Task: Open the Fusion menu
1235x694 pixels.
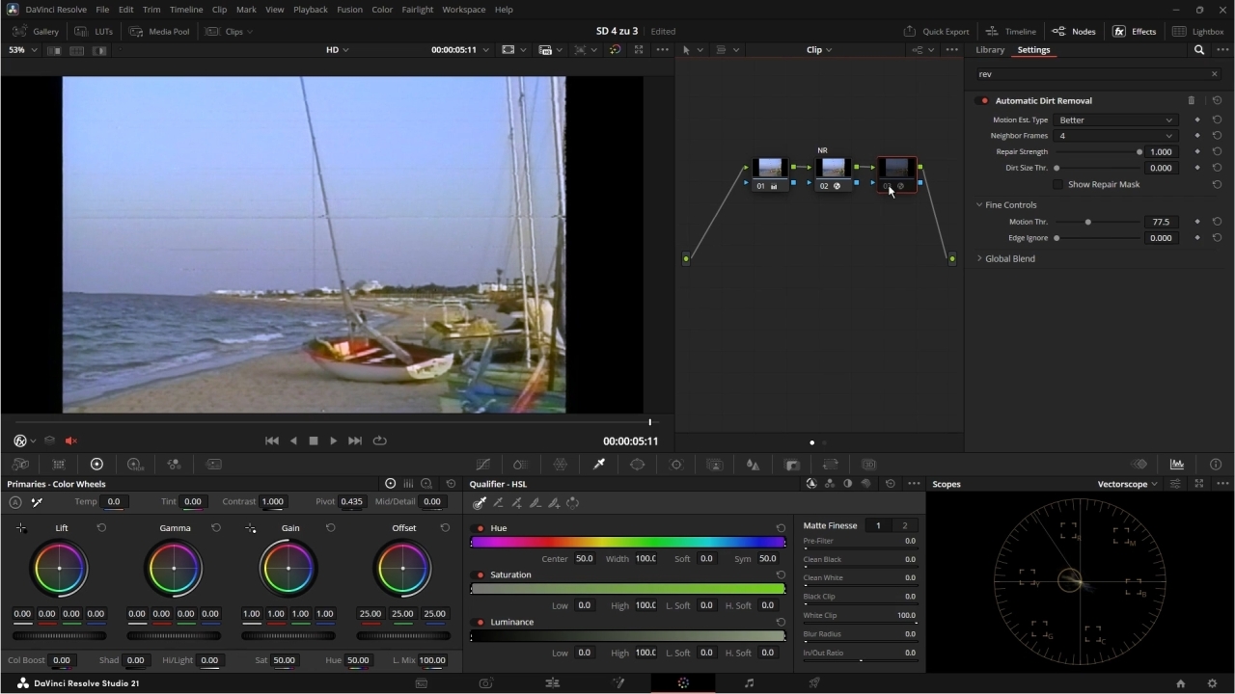Action: [x=349, y=9]
